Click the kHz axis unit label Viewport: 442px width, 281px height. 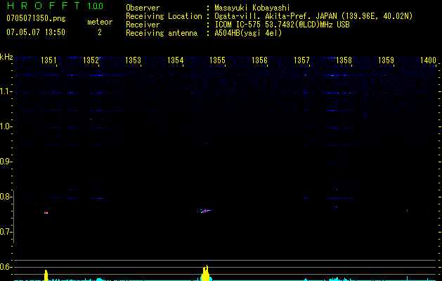coord(6,57)
